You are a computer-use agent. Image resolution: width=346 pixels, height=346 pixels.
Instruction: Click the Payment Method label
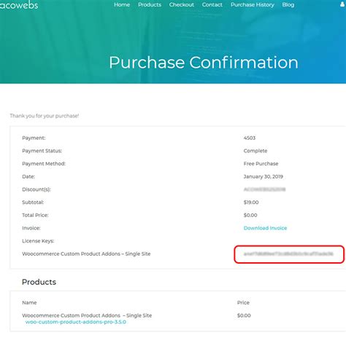[44, 164]
